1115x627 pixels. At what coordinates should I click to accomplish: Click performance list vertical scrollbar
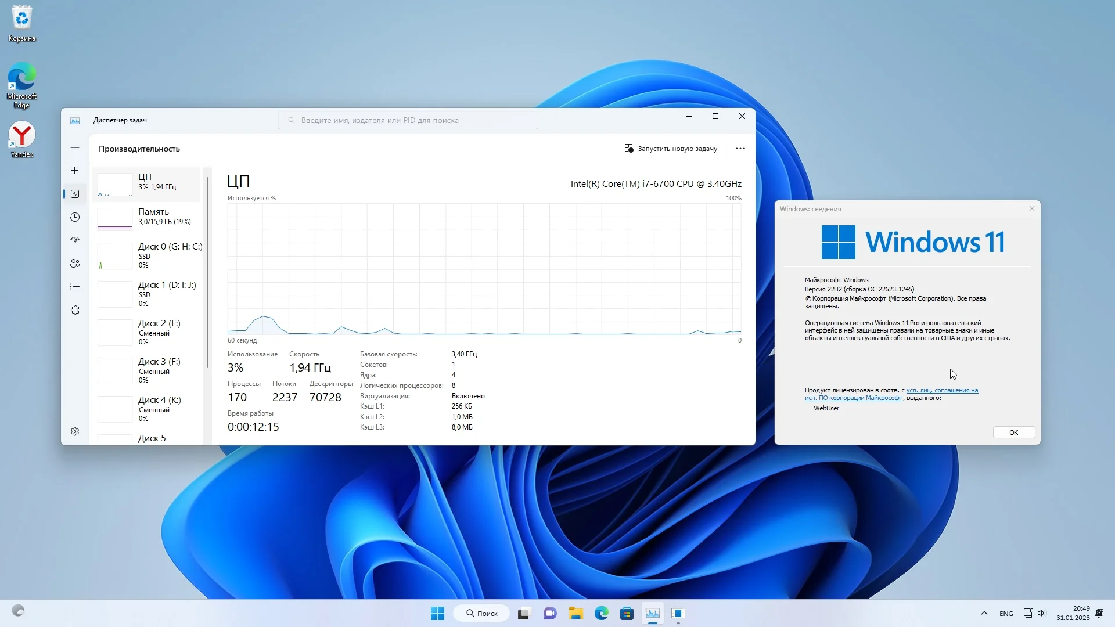(207, 273)
